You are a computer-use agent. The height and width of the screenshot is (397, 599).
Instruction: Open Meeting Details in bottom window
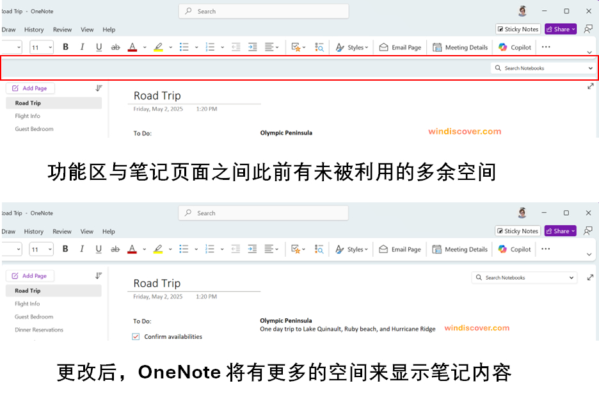(x=459, y=249)
